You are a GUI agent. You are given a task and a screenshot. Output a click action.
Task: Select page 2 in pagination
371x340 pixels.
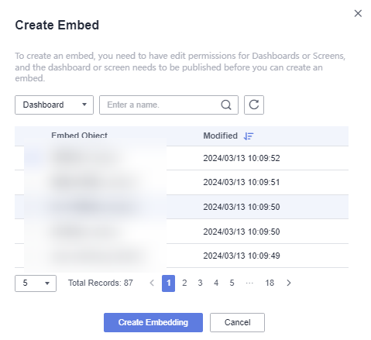point(184,283)
